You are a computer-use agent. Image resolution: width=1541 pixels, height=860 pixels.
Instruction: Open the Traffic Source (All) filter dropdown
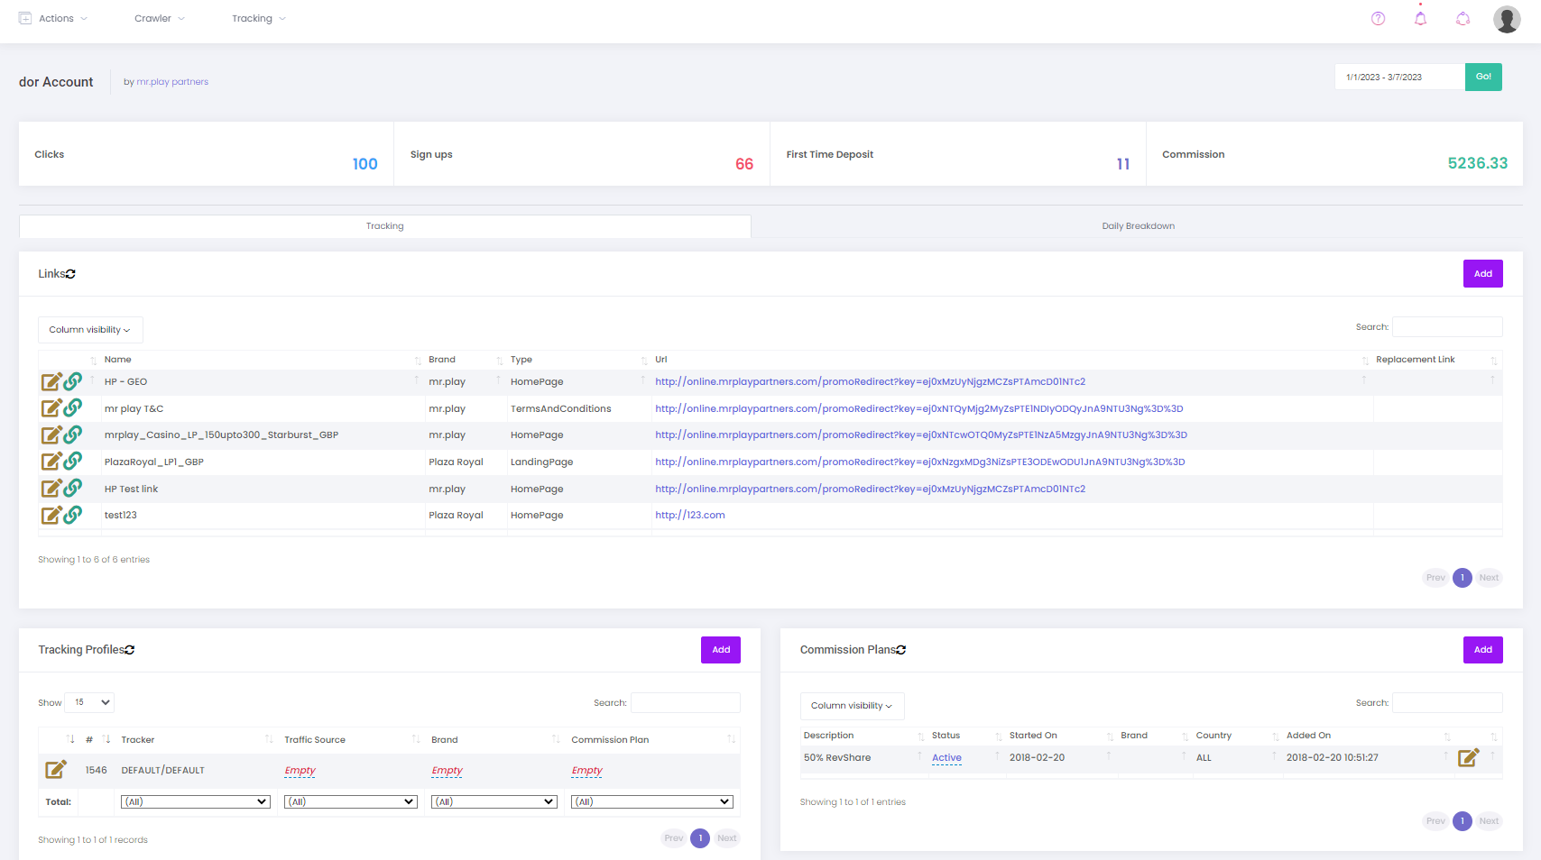coord(351,801)
